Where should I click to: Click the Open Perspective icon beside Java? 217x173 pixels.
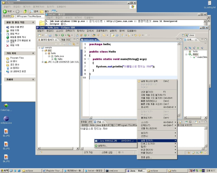point(183,35)
